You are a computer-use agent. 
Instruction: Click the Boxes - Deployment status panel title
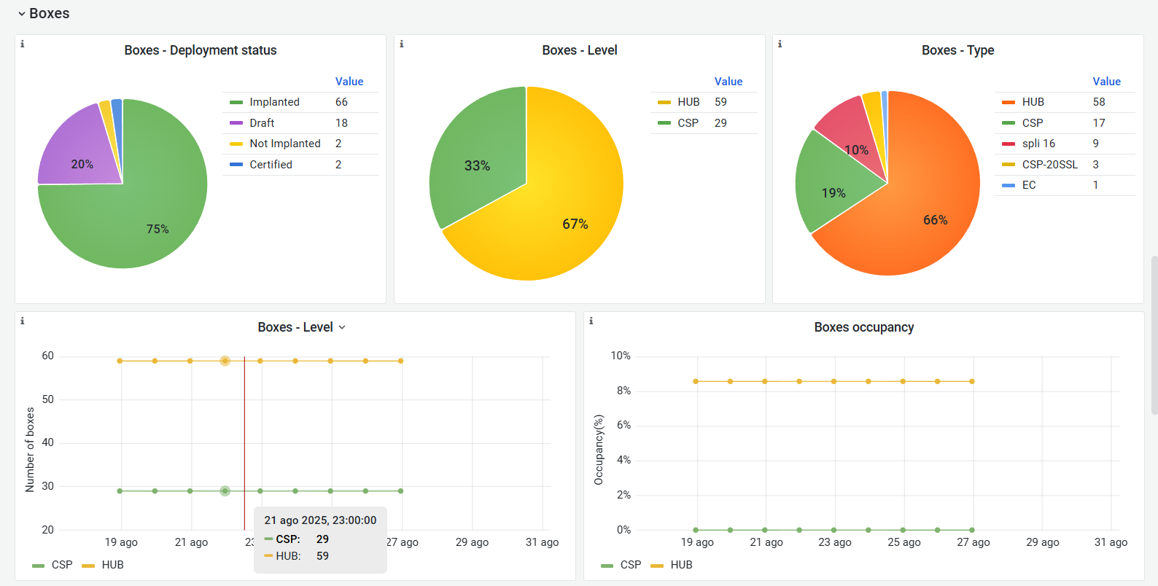click(201, 50)
